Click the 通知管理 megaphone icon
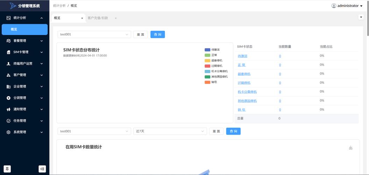Viewport: 369px width, 175px height. click(x=8, y=109)
